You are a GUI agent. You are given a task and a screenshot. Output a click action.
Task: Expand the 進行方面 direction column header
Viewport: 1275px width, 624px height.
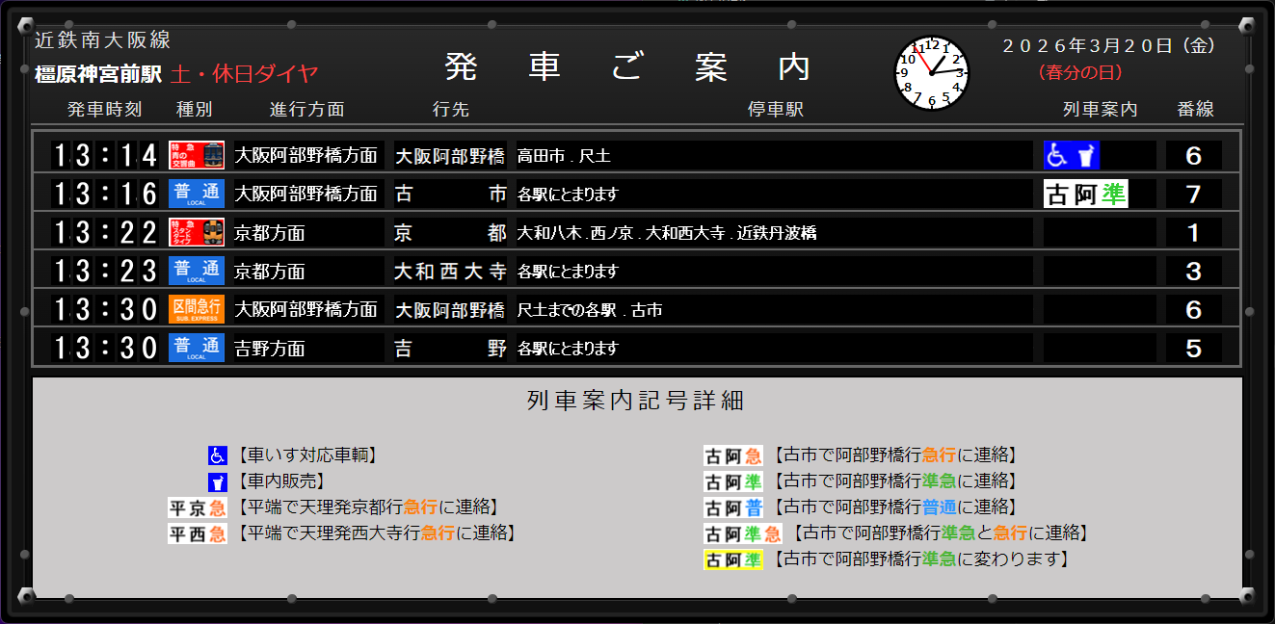[306, 110]
